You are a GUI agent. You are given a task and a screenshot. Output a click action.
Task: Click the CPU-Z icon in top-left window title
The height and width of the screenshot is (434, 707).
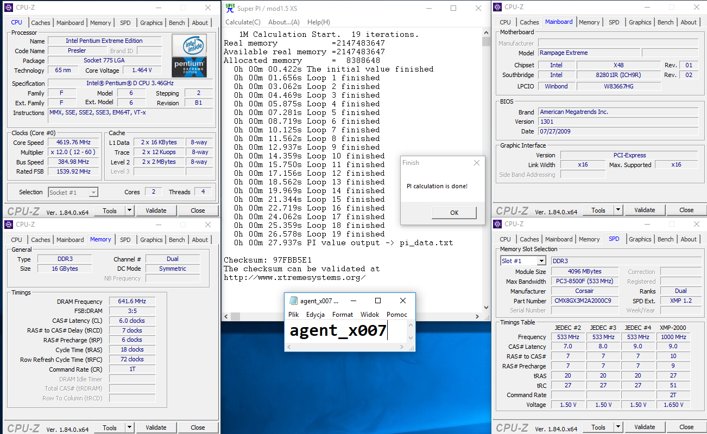(9, 8)
